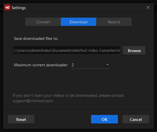Click the "Maximum current downloader:" label

41,65
